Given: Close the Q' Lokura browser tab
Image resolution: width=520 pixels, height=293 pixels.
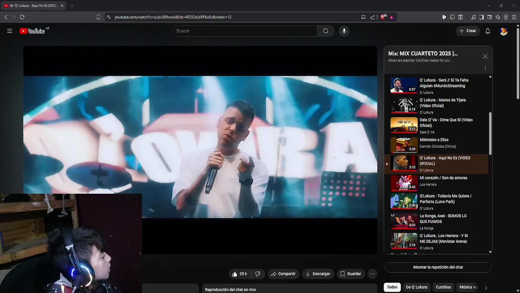Looking at the screenshot, I should pos(62,6).
